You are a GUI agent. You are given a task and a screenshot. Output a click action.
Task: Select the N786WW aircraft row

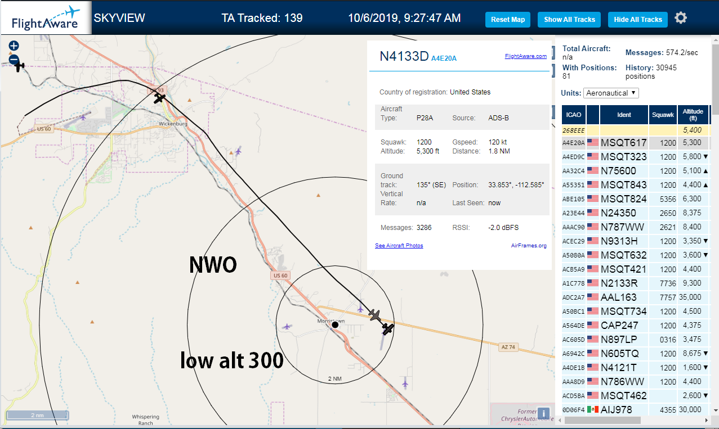(x=635, y=382)
